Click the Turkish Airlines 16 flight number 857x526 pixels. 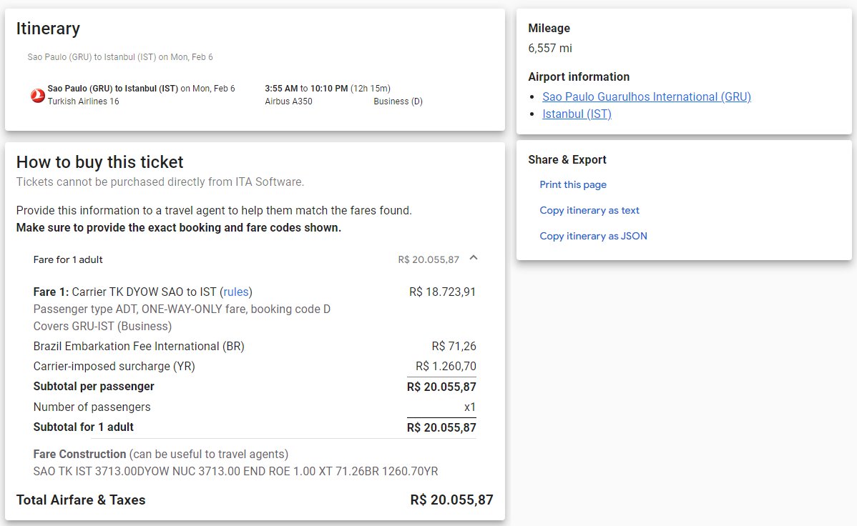click(83, 101)
